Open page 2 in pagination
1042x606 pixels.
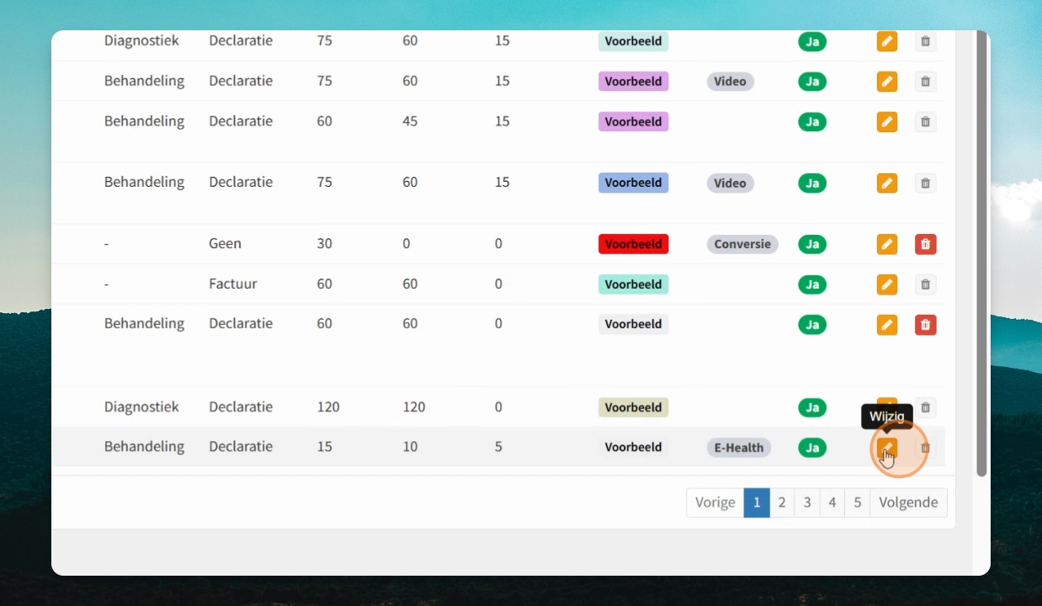click(x=782, y=502)
